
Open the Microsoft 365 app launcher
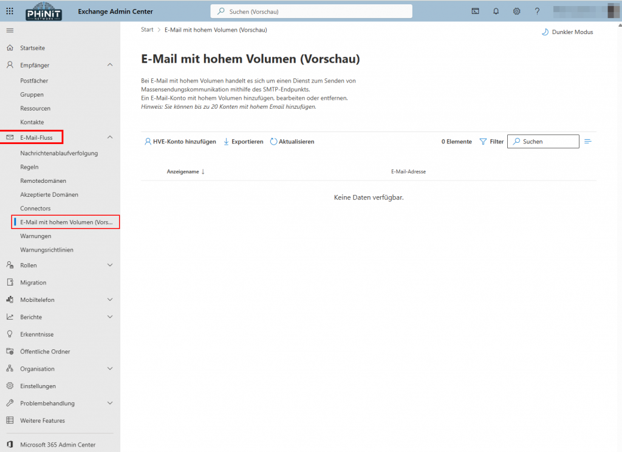click(9, 11)
